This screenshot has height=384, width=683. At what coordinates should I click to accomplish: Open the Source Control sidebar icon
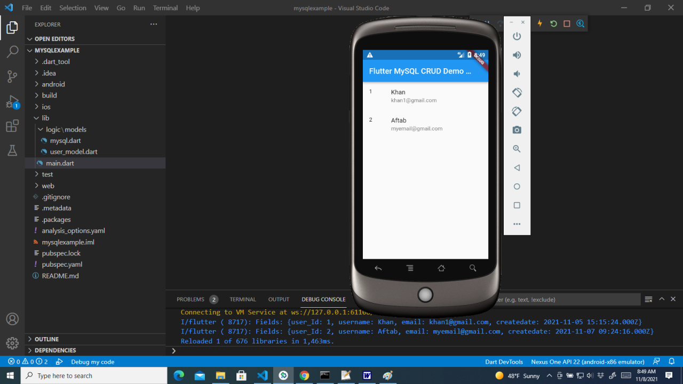[12, 76]
